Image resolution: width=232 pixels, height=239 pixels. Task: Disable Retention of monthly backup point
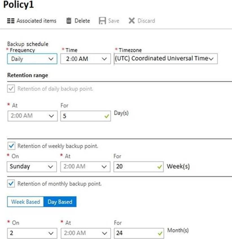(x=11, y=184)
